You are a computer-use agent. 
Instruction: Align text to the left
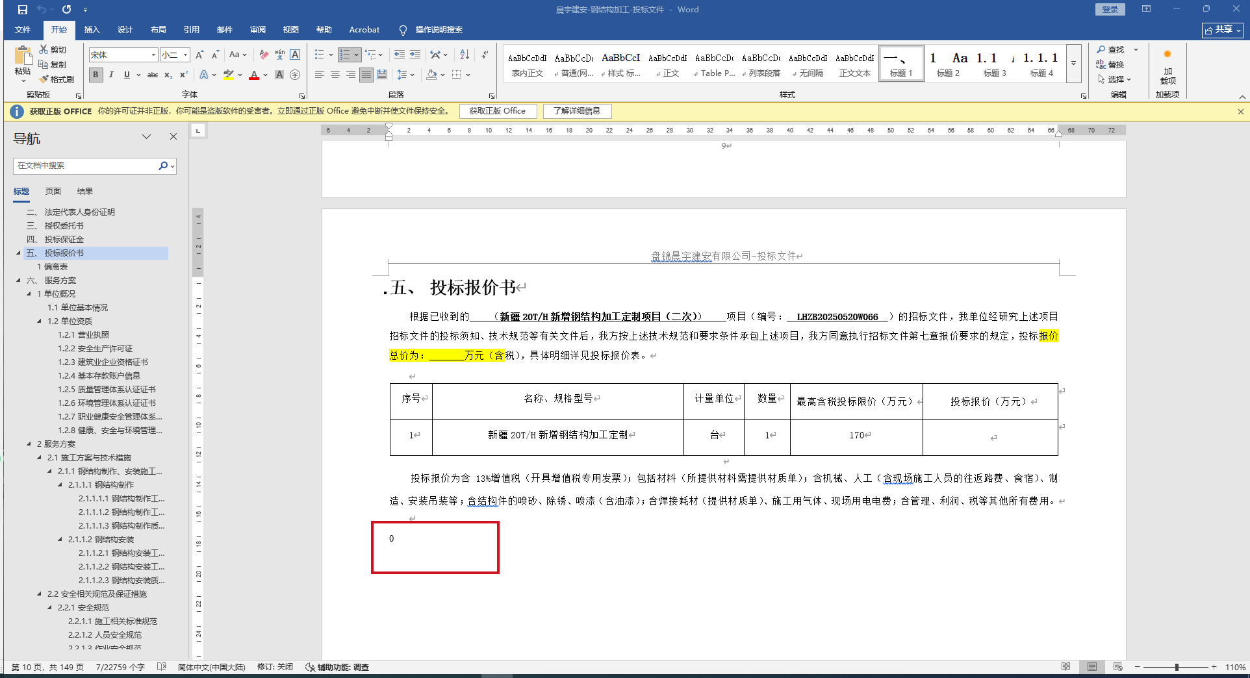pos(320,75)
